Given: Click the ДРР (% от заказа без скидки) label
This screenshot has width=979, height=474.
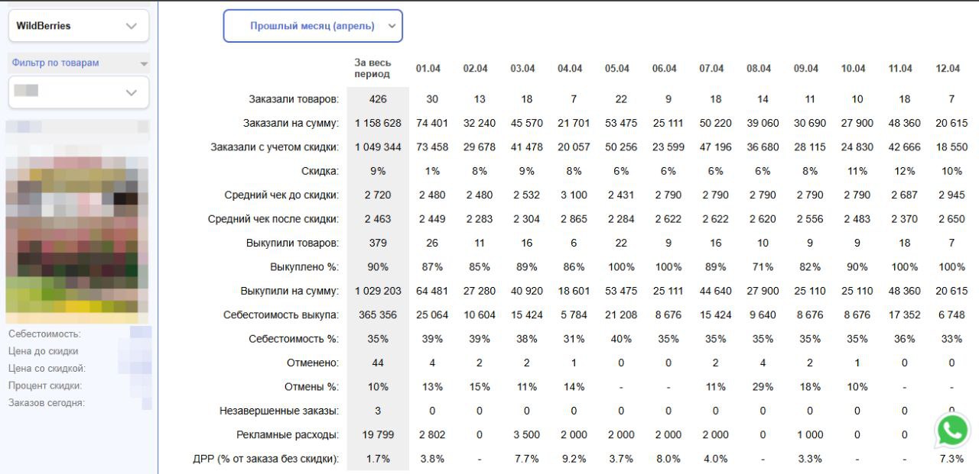Looking at the screenshot, I should [x=267, y=459].
